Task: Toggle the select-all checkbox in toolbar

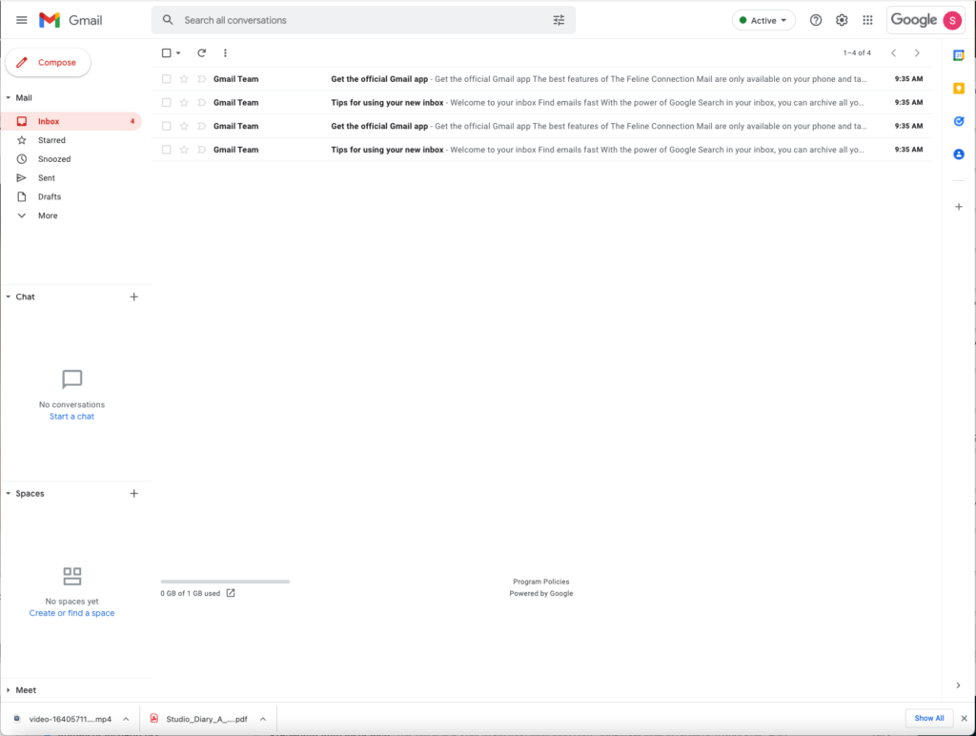Action: point(167,53)
